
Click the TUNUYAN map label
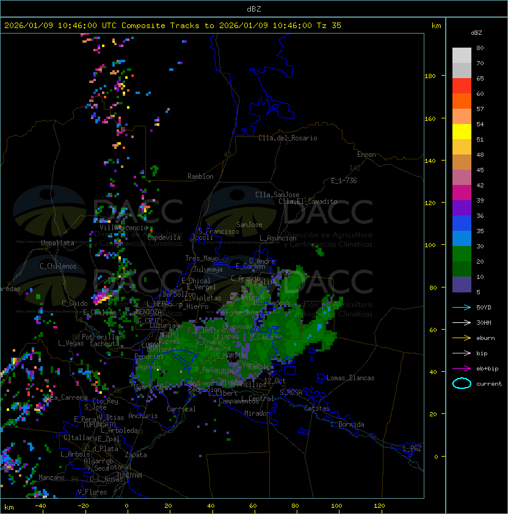click(129, 476)
